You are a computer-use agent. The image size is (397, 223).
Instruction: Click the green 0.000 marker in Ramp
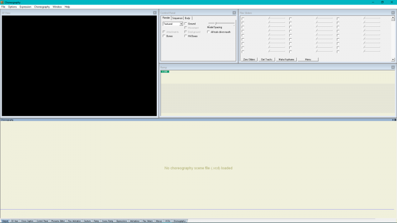point(165,71)
